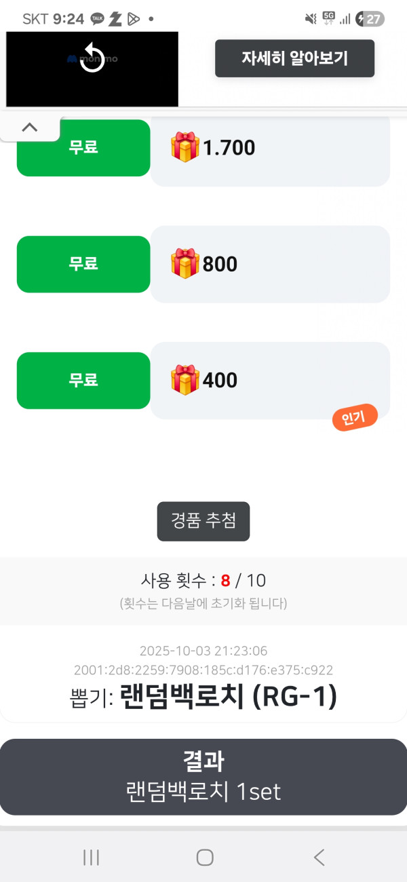Screen dimensions: 407x882
Task: Tap the Android back arrow icon
Action: [319, 858]
